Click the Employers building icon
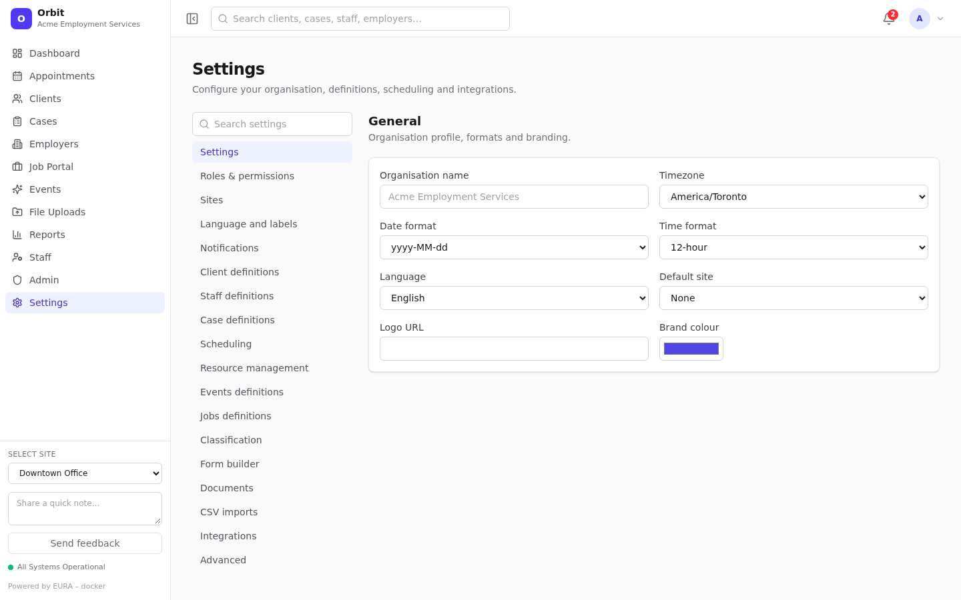 tap(17, 144)
